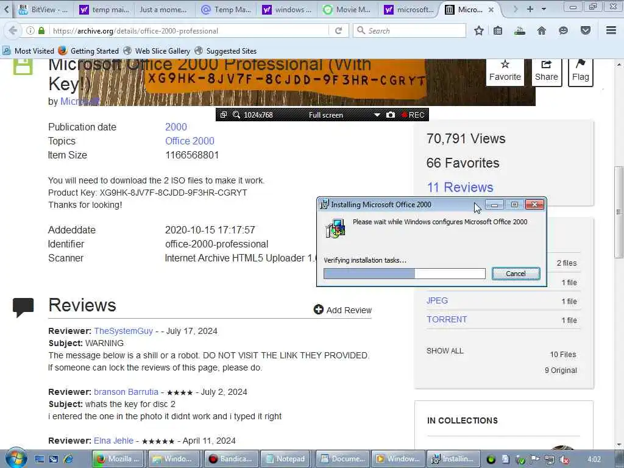This screenshot has width=624, height=468.
Task: Switch to the 'windows ...' tab
Action: [x=288, y=10]
